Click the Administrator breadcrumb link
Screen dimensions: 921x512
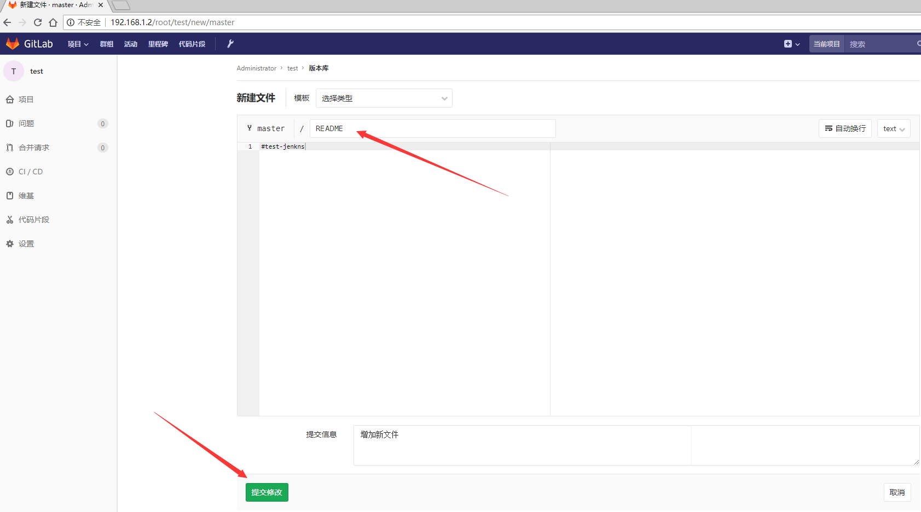pos(257,68)
